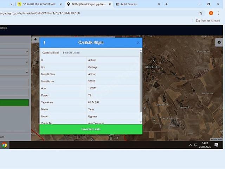The image size is (225, 169).
Task: Open a new browser tab
Action: click(166, 4)
